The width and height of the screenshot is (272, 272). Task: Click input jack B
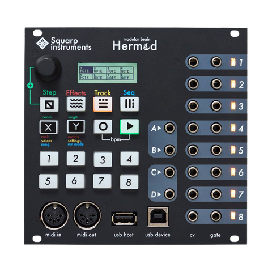coord(169,150)
